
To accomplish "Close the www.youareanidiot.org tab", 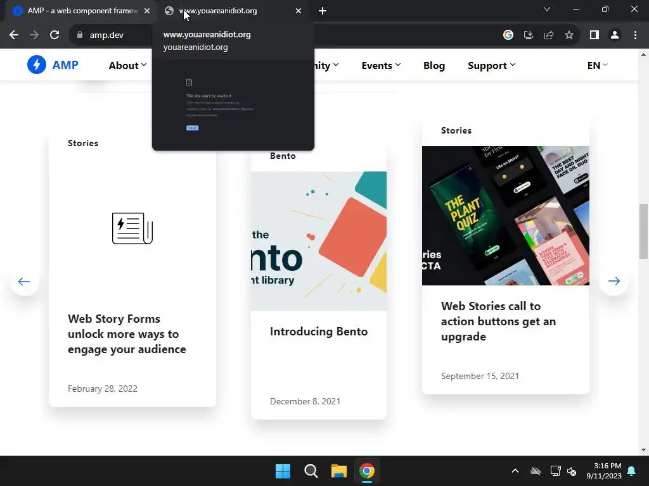I will (299, 11).
